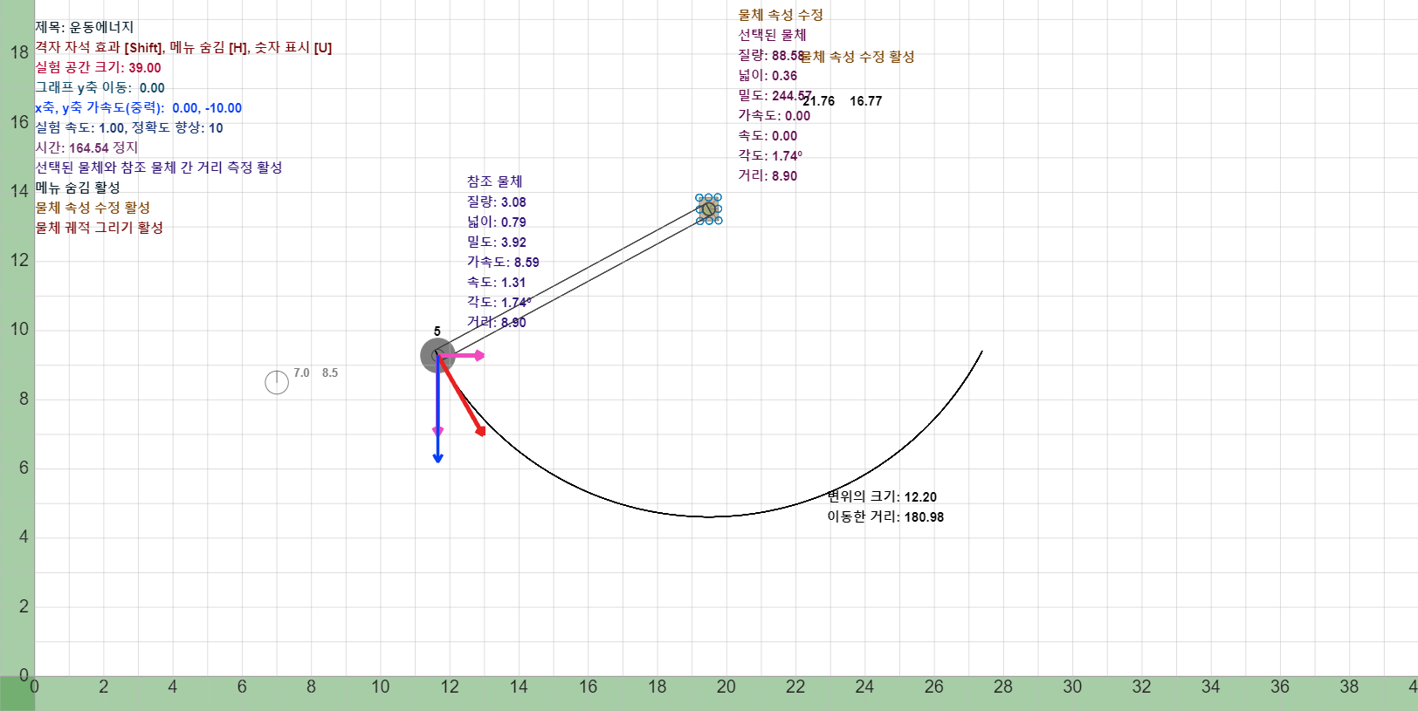Click the bottom of the black trajectory arc
1418x711 pixels.
coord(709,516)
